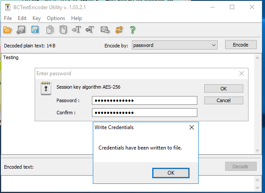Open the Help menu
265x193 pixels.
(x=76, y=18)
